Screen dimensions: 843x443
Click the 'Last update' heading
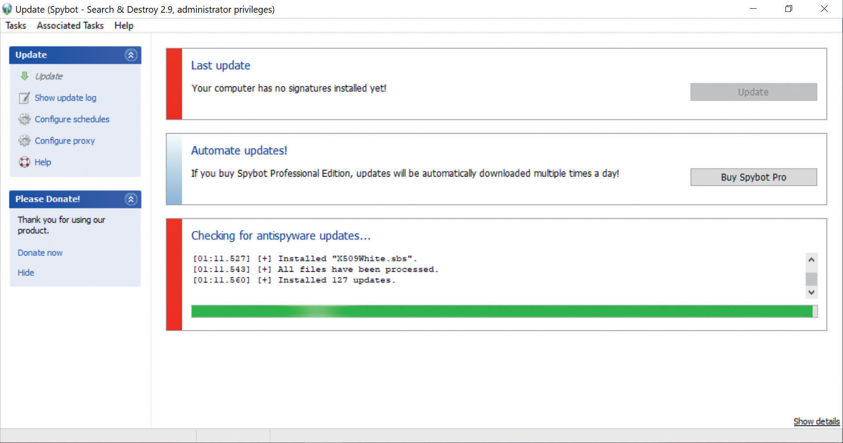point(221,65)
